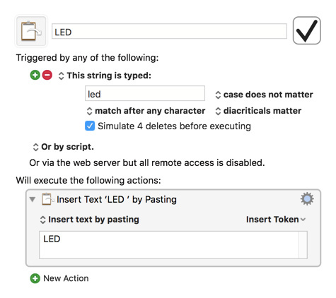
Task: Click the New Action label
Action: coord(66,278)
